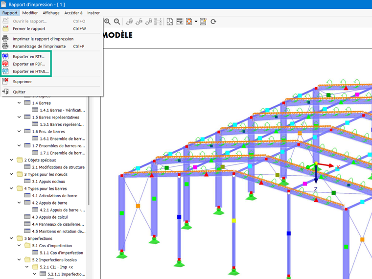
Task: Collapse the 4 Types pour les barres folder
Action: [x=11, y=188]
